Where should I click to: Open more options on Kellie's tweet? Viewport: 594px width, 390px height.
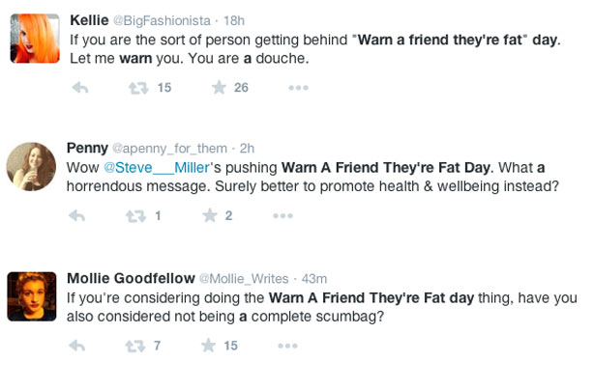pos(298,88)
